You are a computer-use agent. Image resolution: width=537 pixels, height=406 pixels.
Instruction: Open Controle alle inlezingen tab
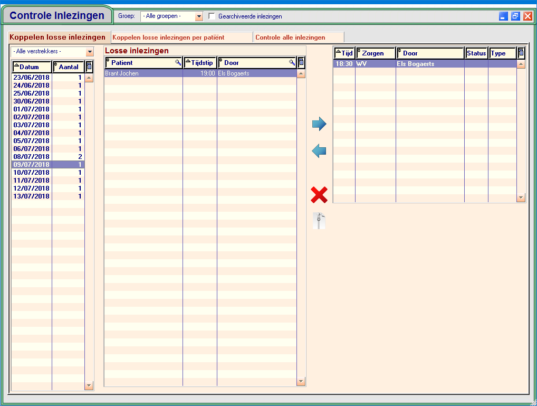point(290,37)
